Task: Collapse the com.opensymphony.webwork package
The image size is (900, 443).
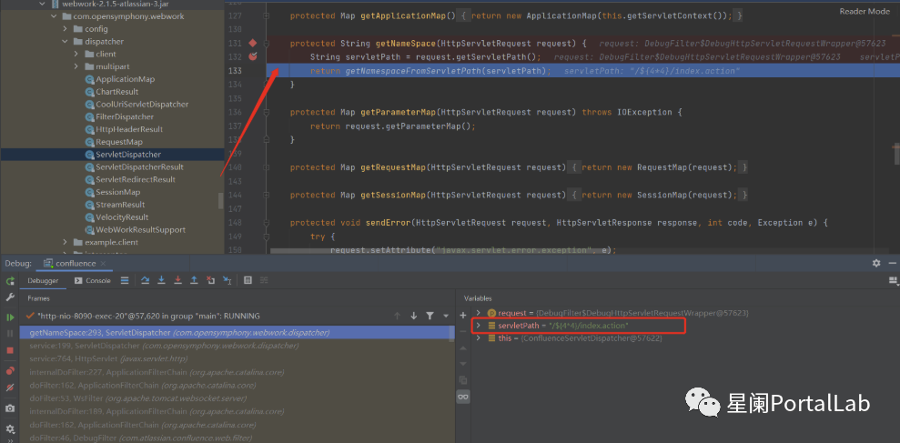Action: (54, 16)
